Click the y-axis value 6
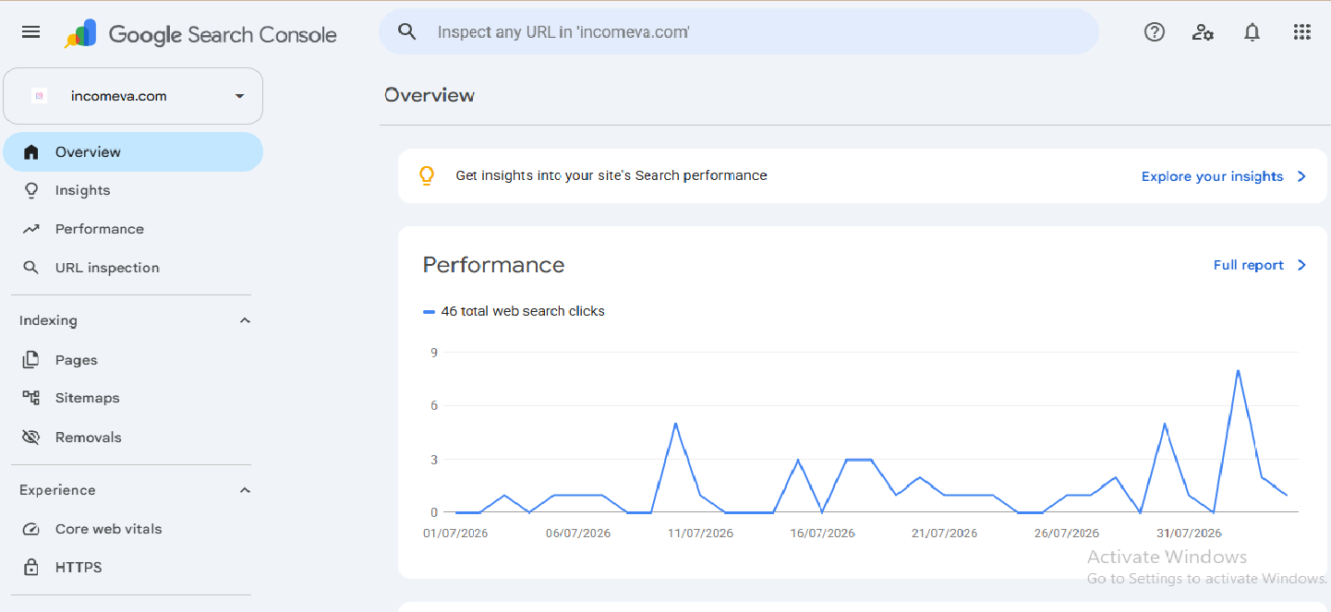The image size is (1331, 612). click(x=433, y=405)
